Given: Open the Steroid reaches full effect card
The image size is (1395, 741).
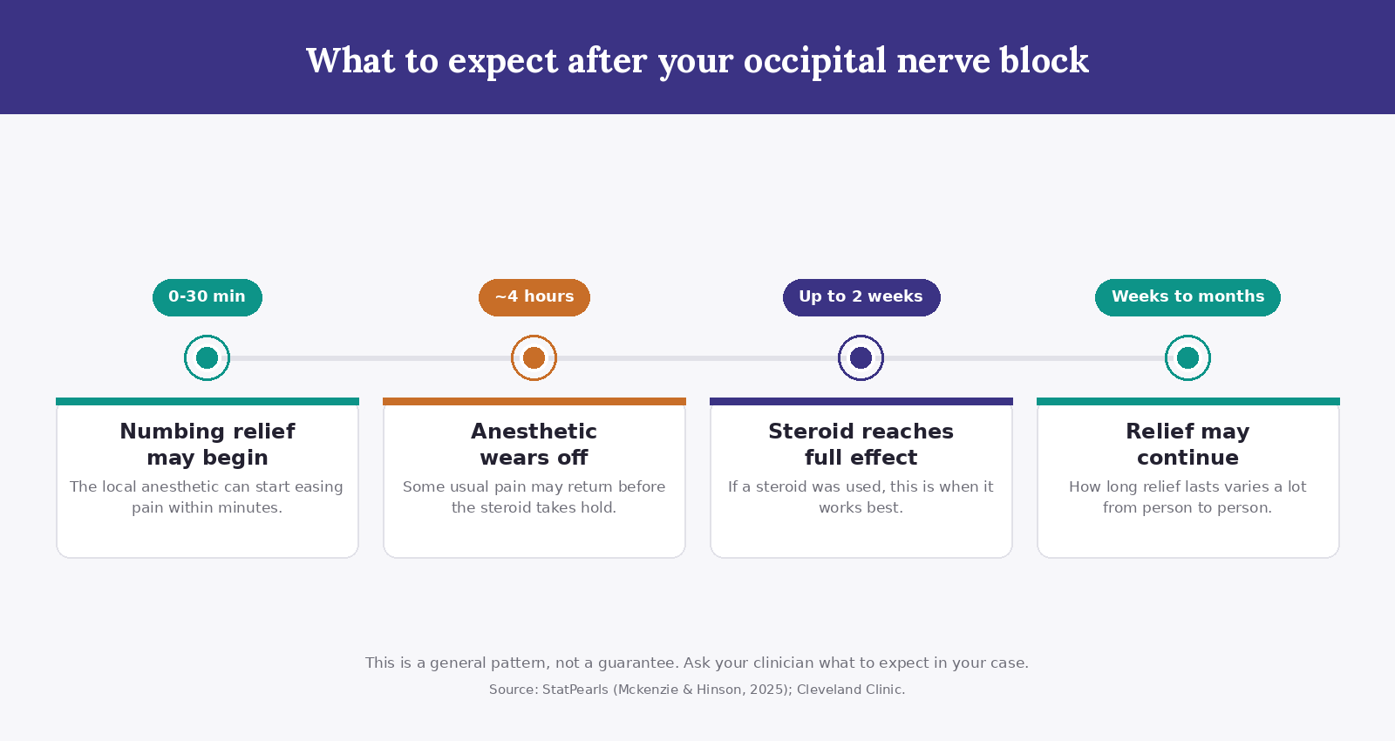Looking at the screenshot, I should pos(861,478).
